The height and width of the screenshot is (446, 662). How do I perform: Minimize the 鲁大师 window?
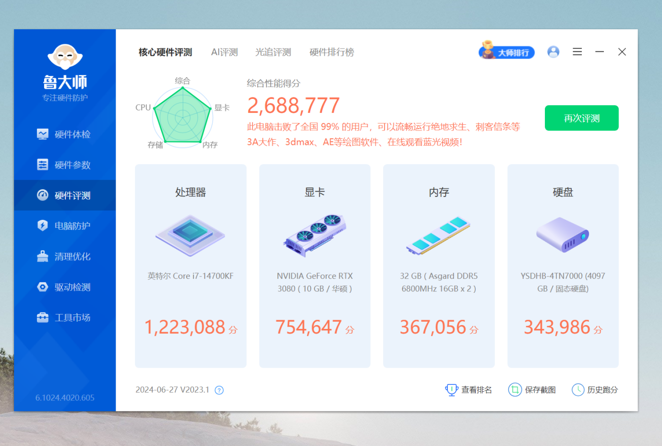[600, 52]
